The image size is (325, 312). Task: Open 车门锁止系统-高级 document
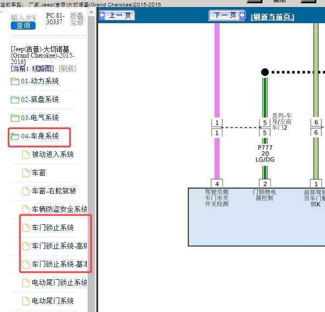click(x=59, y=246)
